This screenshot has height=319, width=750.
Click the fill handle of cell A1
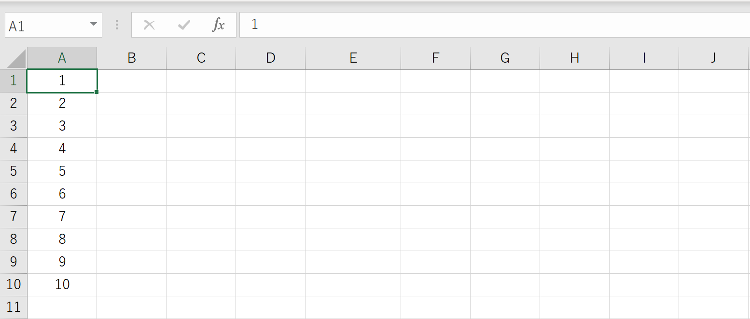coord(97,92)
